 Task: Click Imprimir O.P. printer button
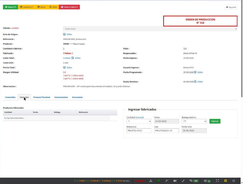click(27, 7)
